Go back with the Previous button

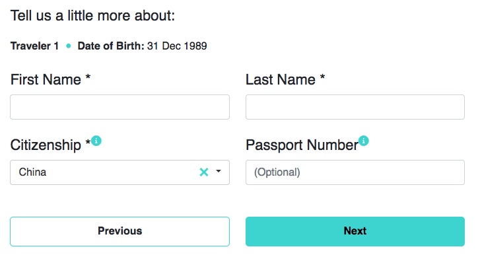(x=119, y=231)
